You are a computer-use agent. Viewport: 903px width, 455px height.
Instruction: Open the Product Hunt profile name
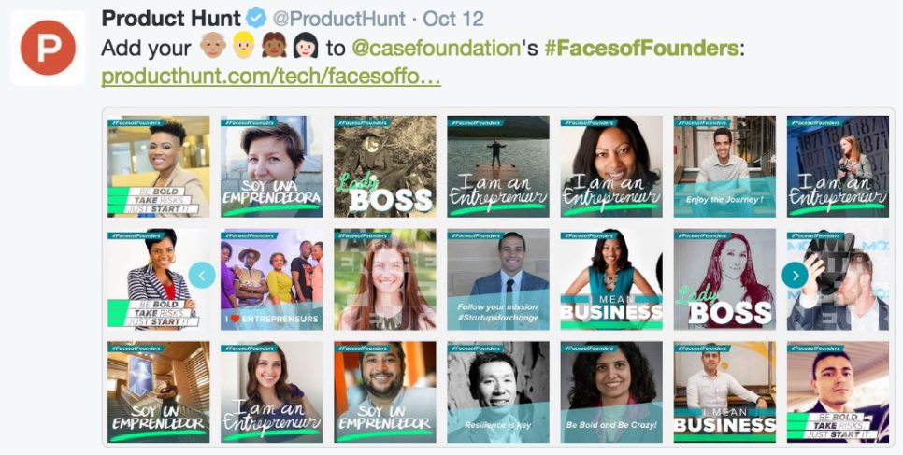tap(171, 19)
